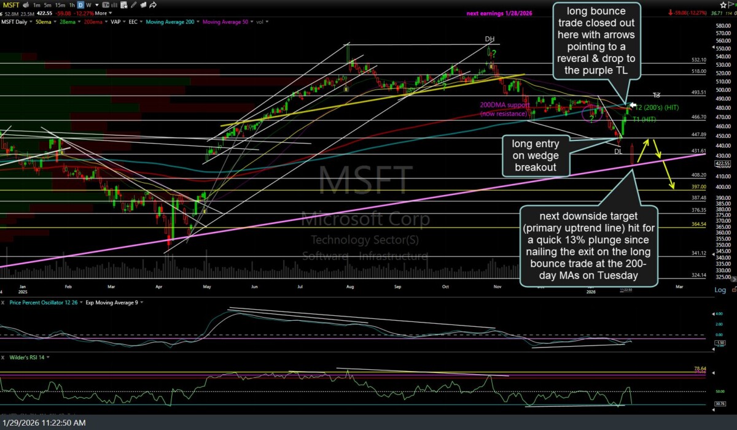Click the star watchlist icon

tap(724, 5)
